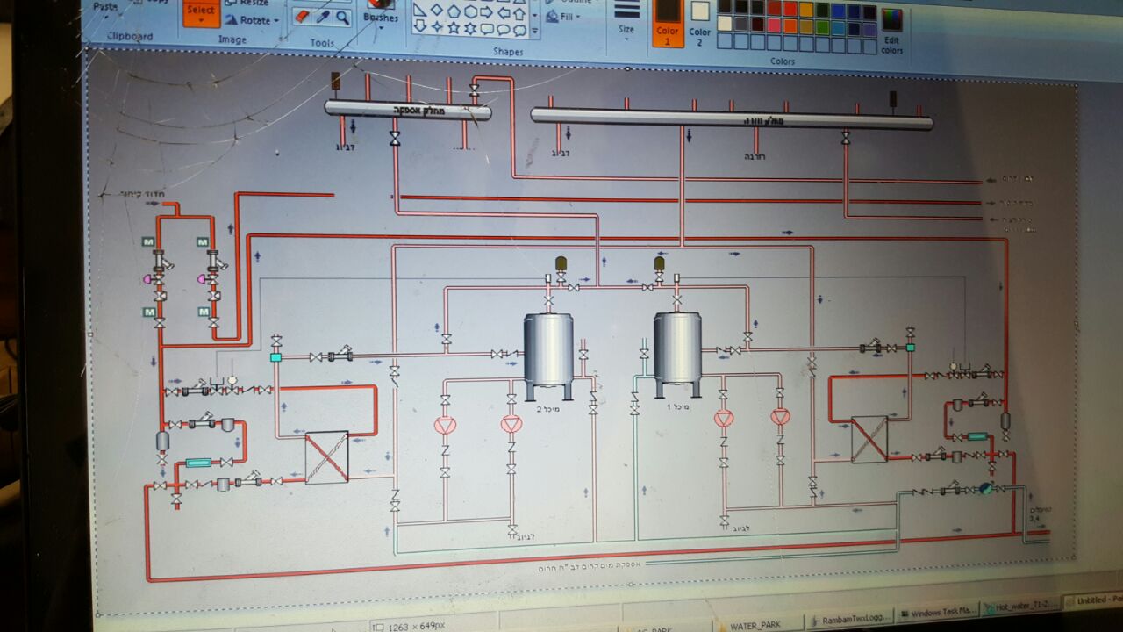Choose the rounded rectangle callout shape

coord(487,28)
